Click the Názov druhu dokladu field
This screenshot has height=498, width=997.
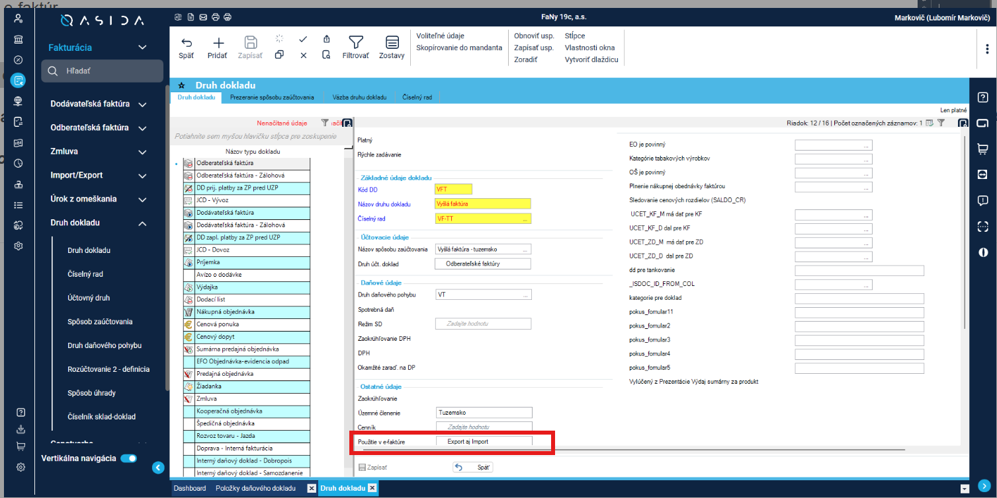tap(483, 204)
